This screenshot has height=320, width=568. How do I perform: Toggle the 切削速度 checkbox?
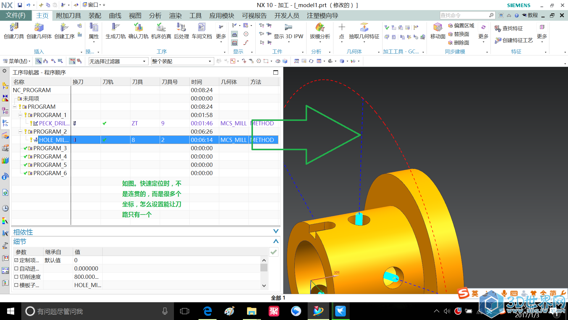[17, 277]
